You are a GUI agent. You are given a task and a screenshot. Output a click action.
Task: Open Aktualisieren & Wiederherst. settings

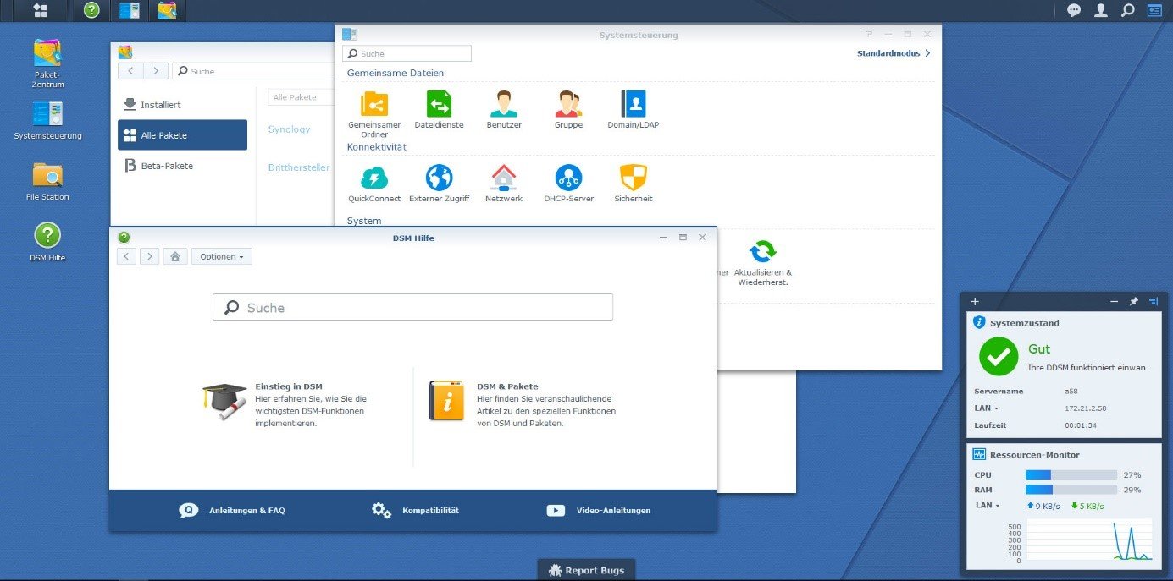pyautogui.click(x=763, y=262)
